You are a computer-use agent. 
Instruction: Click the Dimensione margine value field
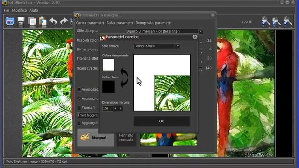point(107,108)
